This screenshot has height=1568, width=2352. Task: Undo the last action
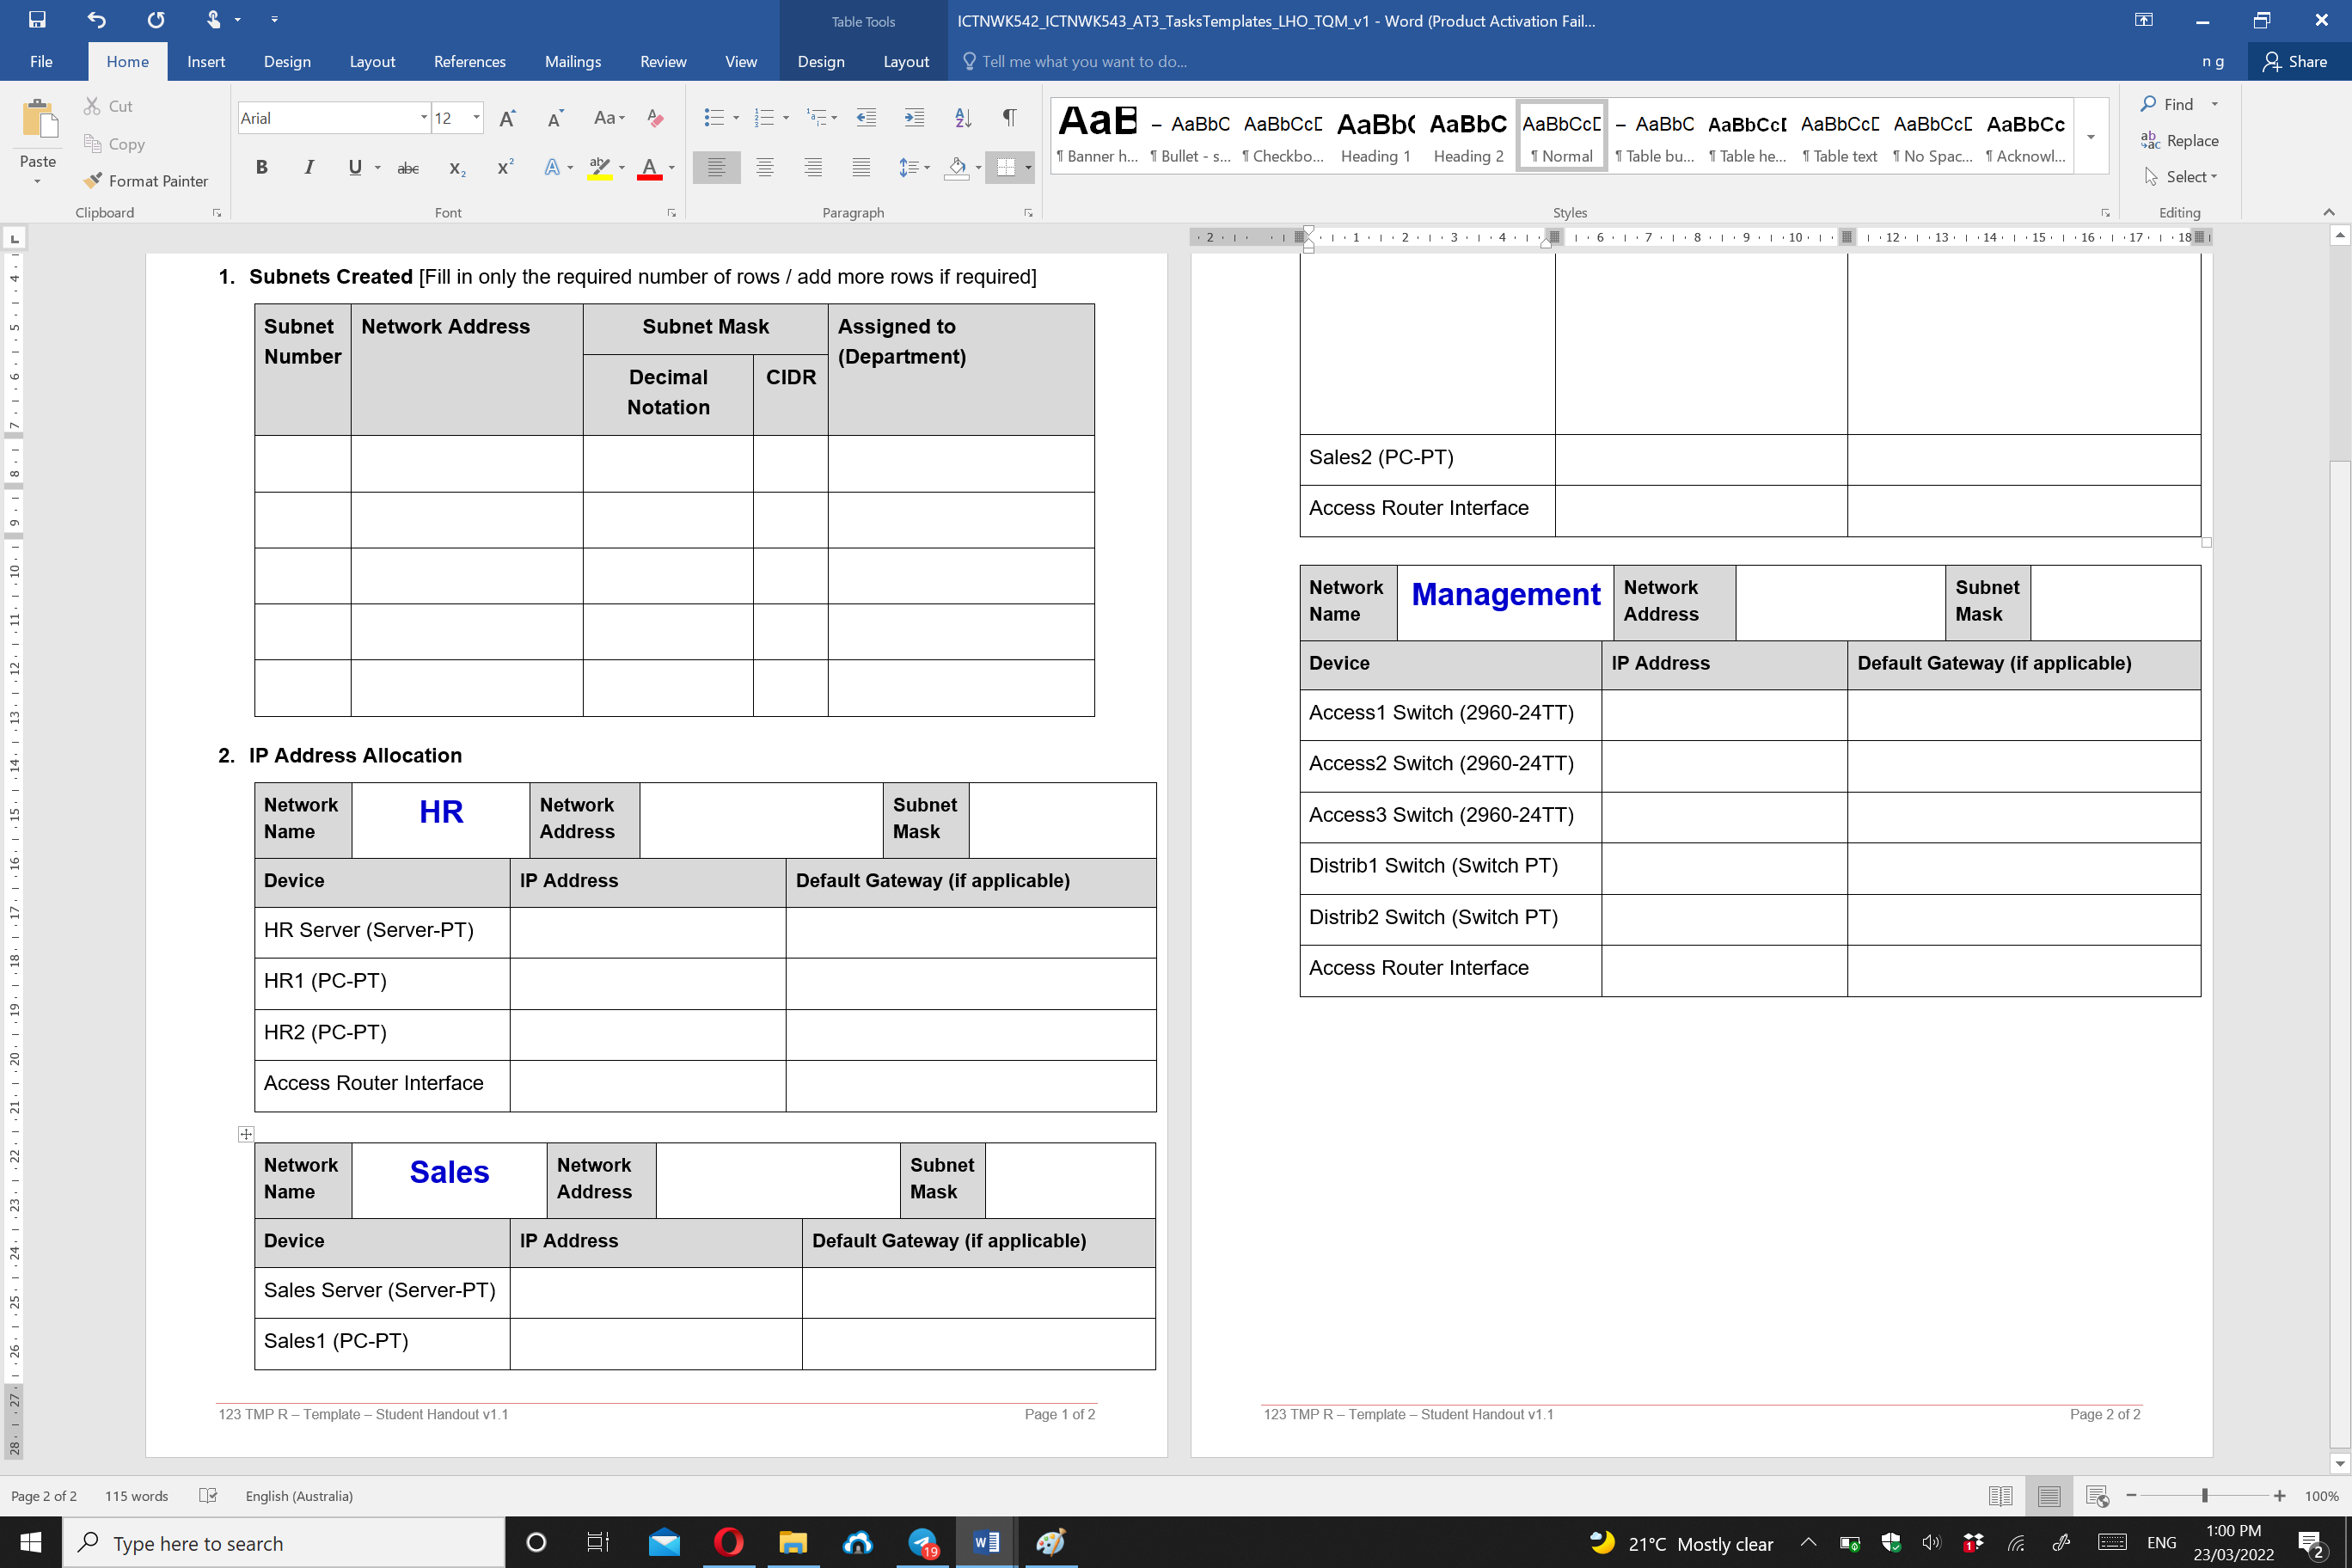coord(96,19)
